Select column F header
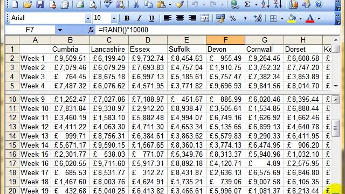 (225, 40)
